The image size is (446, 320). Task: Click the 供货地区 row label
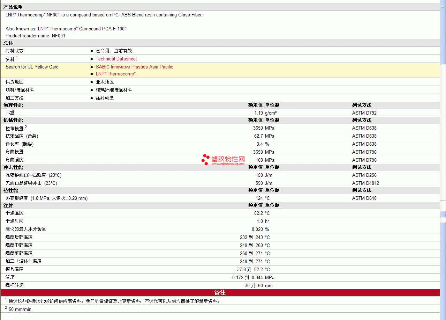(15, 82)
